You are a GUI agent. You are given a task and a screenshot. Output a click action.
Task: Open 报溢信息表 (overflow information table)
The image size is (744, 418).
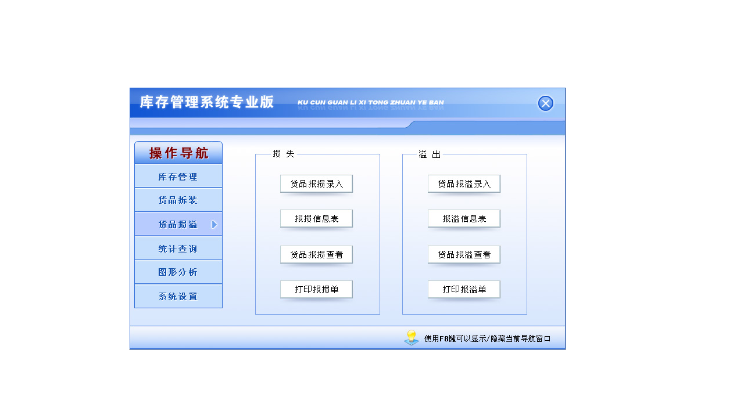pos(464,218)
